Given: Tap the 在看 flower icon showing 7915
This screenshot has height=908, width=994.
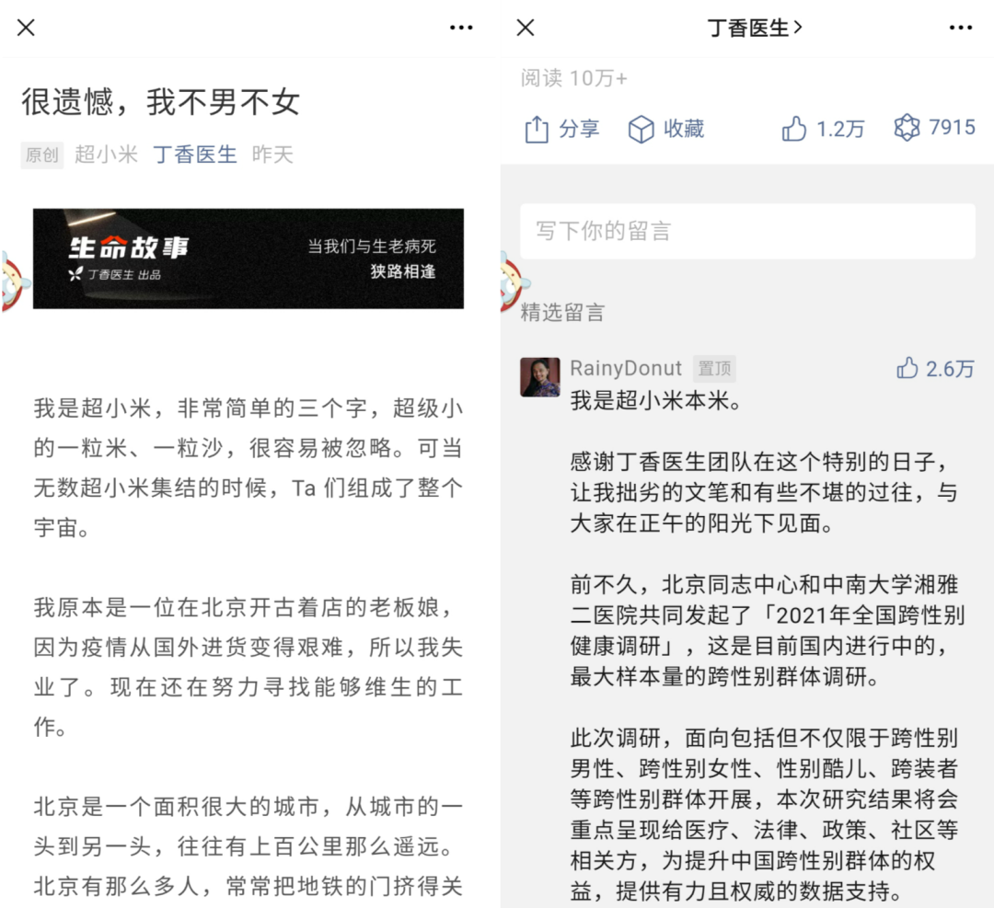Looking at the screenshot, I should tap(907, 128).
